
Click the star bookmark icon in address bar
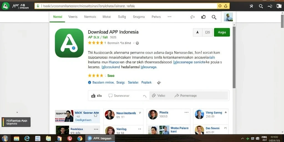coord(226,6)
